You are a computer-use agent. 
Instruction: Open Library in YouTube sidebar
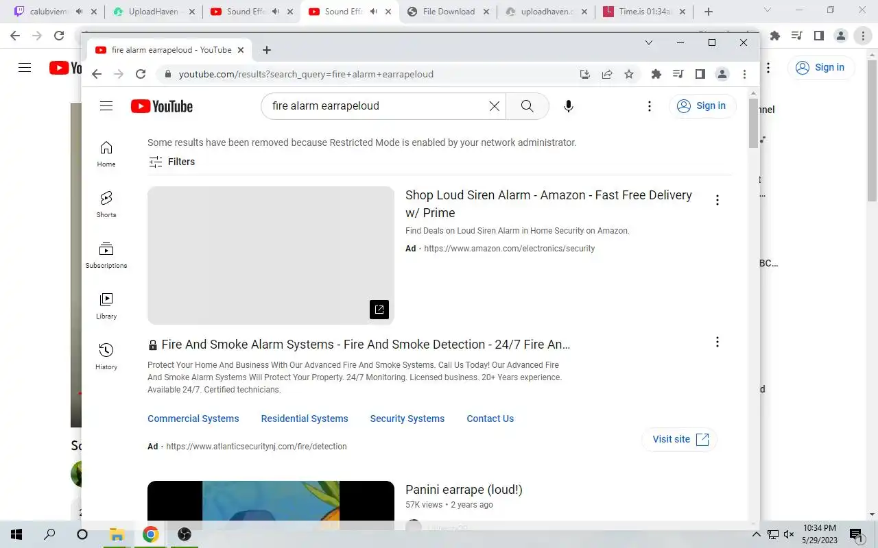click(106, 306)
